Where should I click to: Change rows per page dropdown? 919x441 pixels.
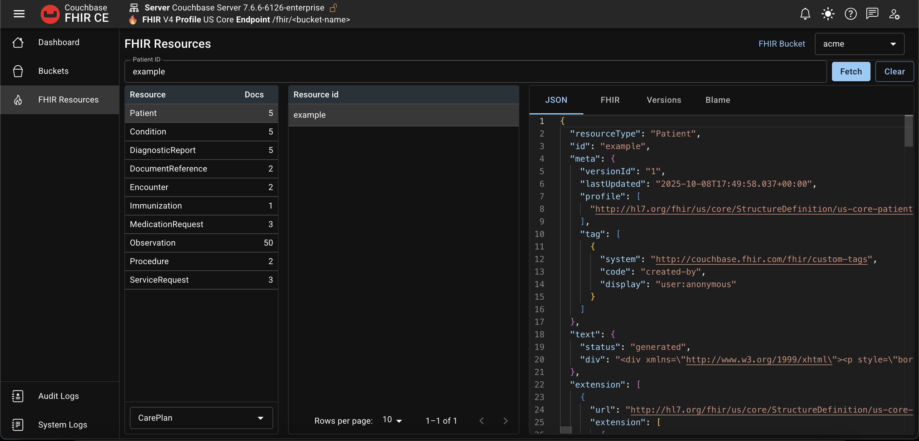(x=392, y=420)
